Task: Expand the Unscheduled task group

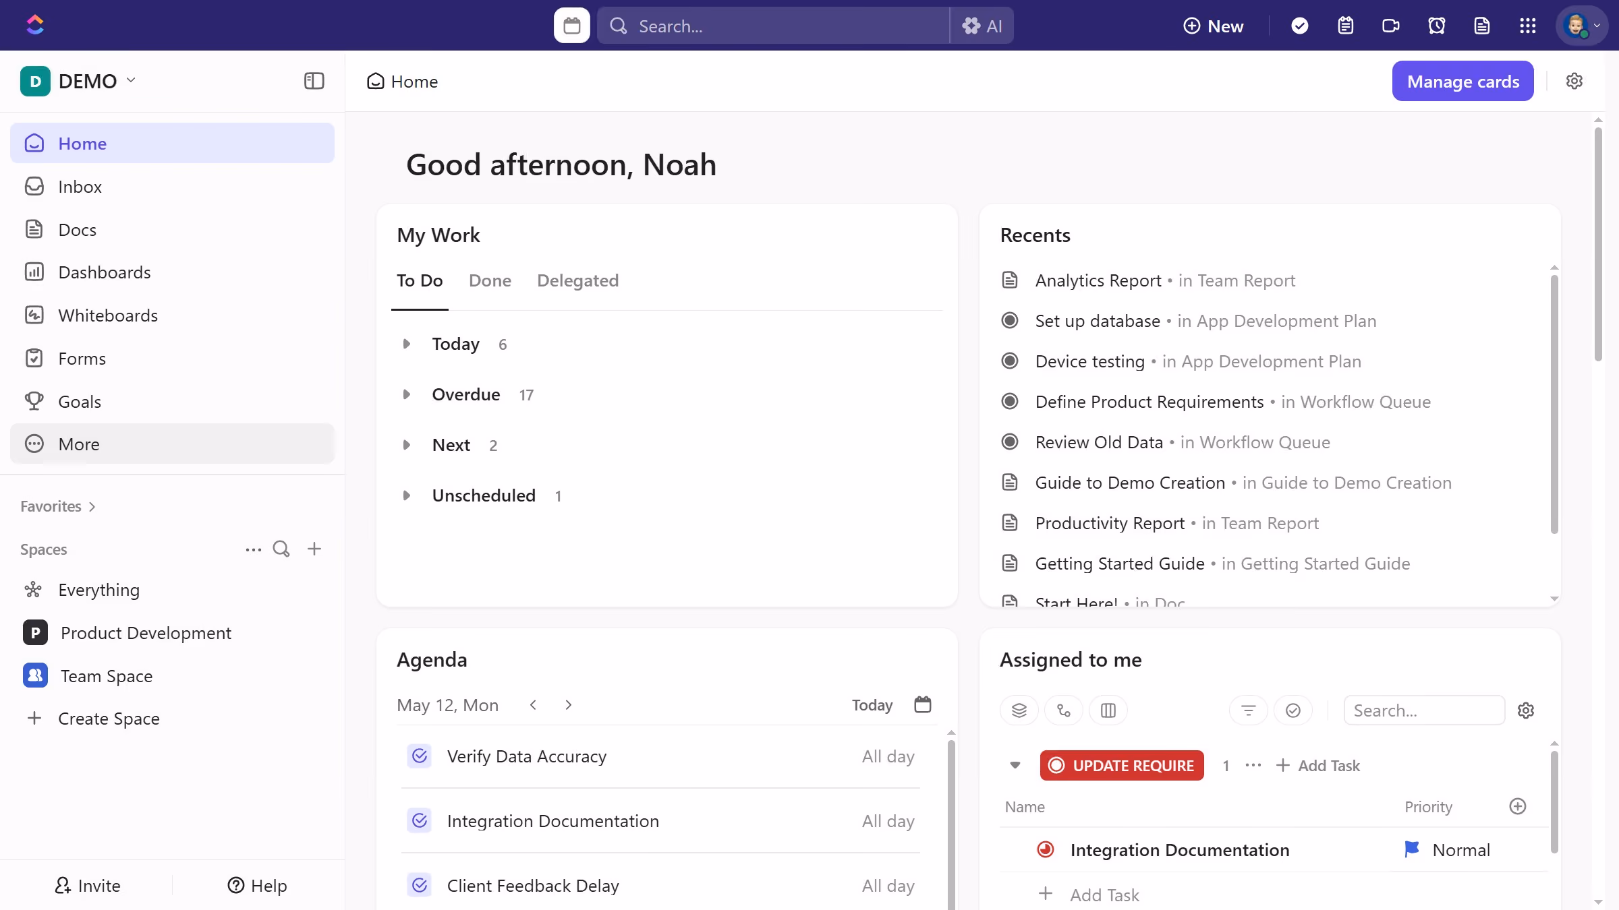Action: pyautogui.click(x=406, y=495)
